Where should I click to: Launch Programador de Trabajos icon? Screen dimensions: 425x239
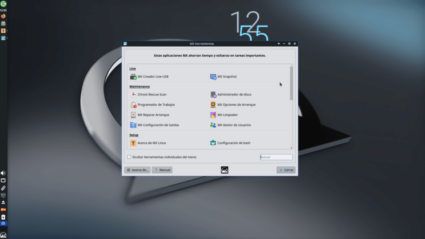(x=133, y=105)
